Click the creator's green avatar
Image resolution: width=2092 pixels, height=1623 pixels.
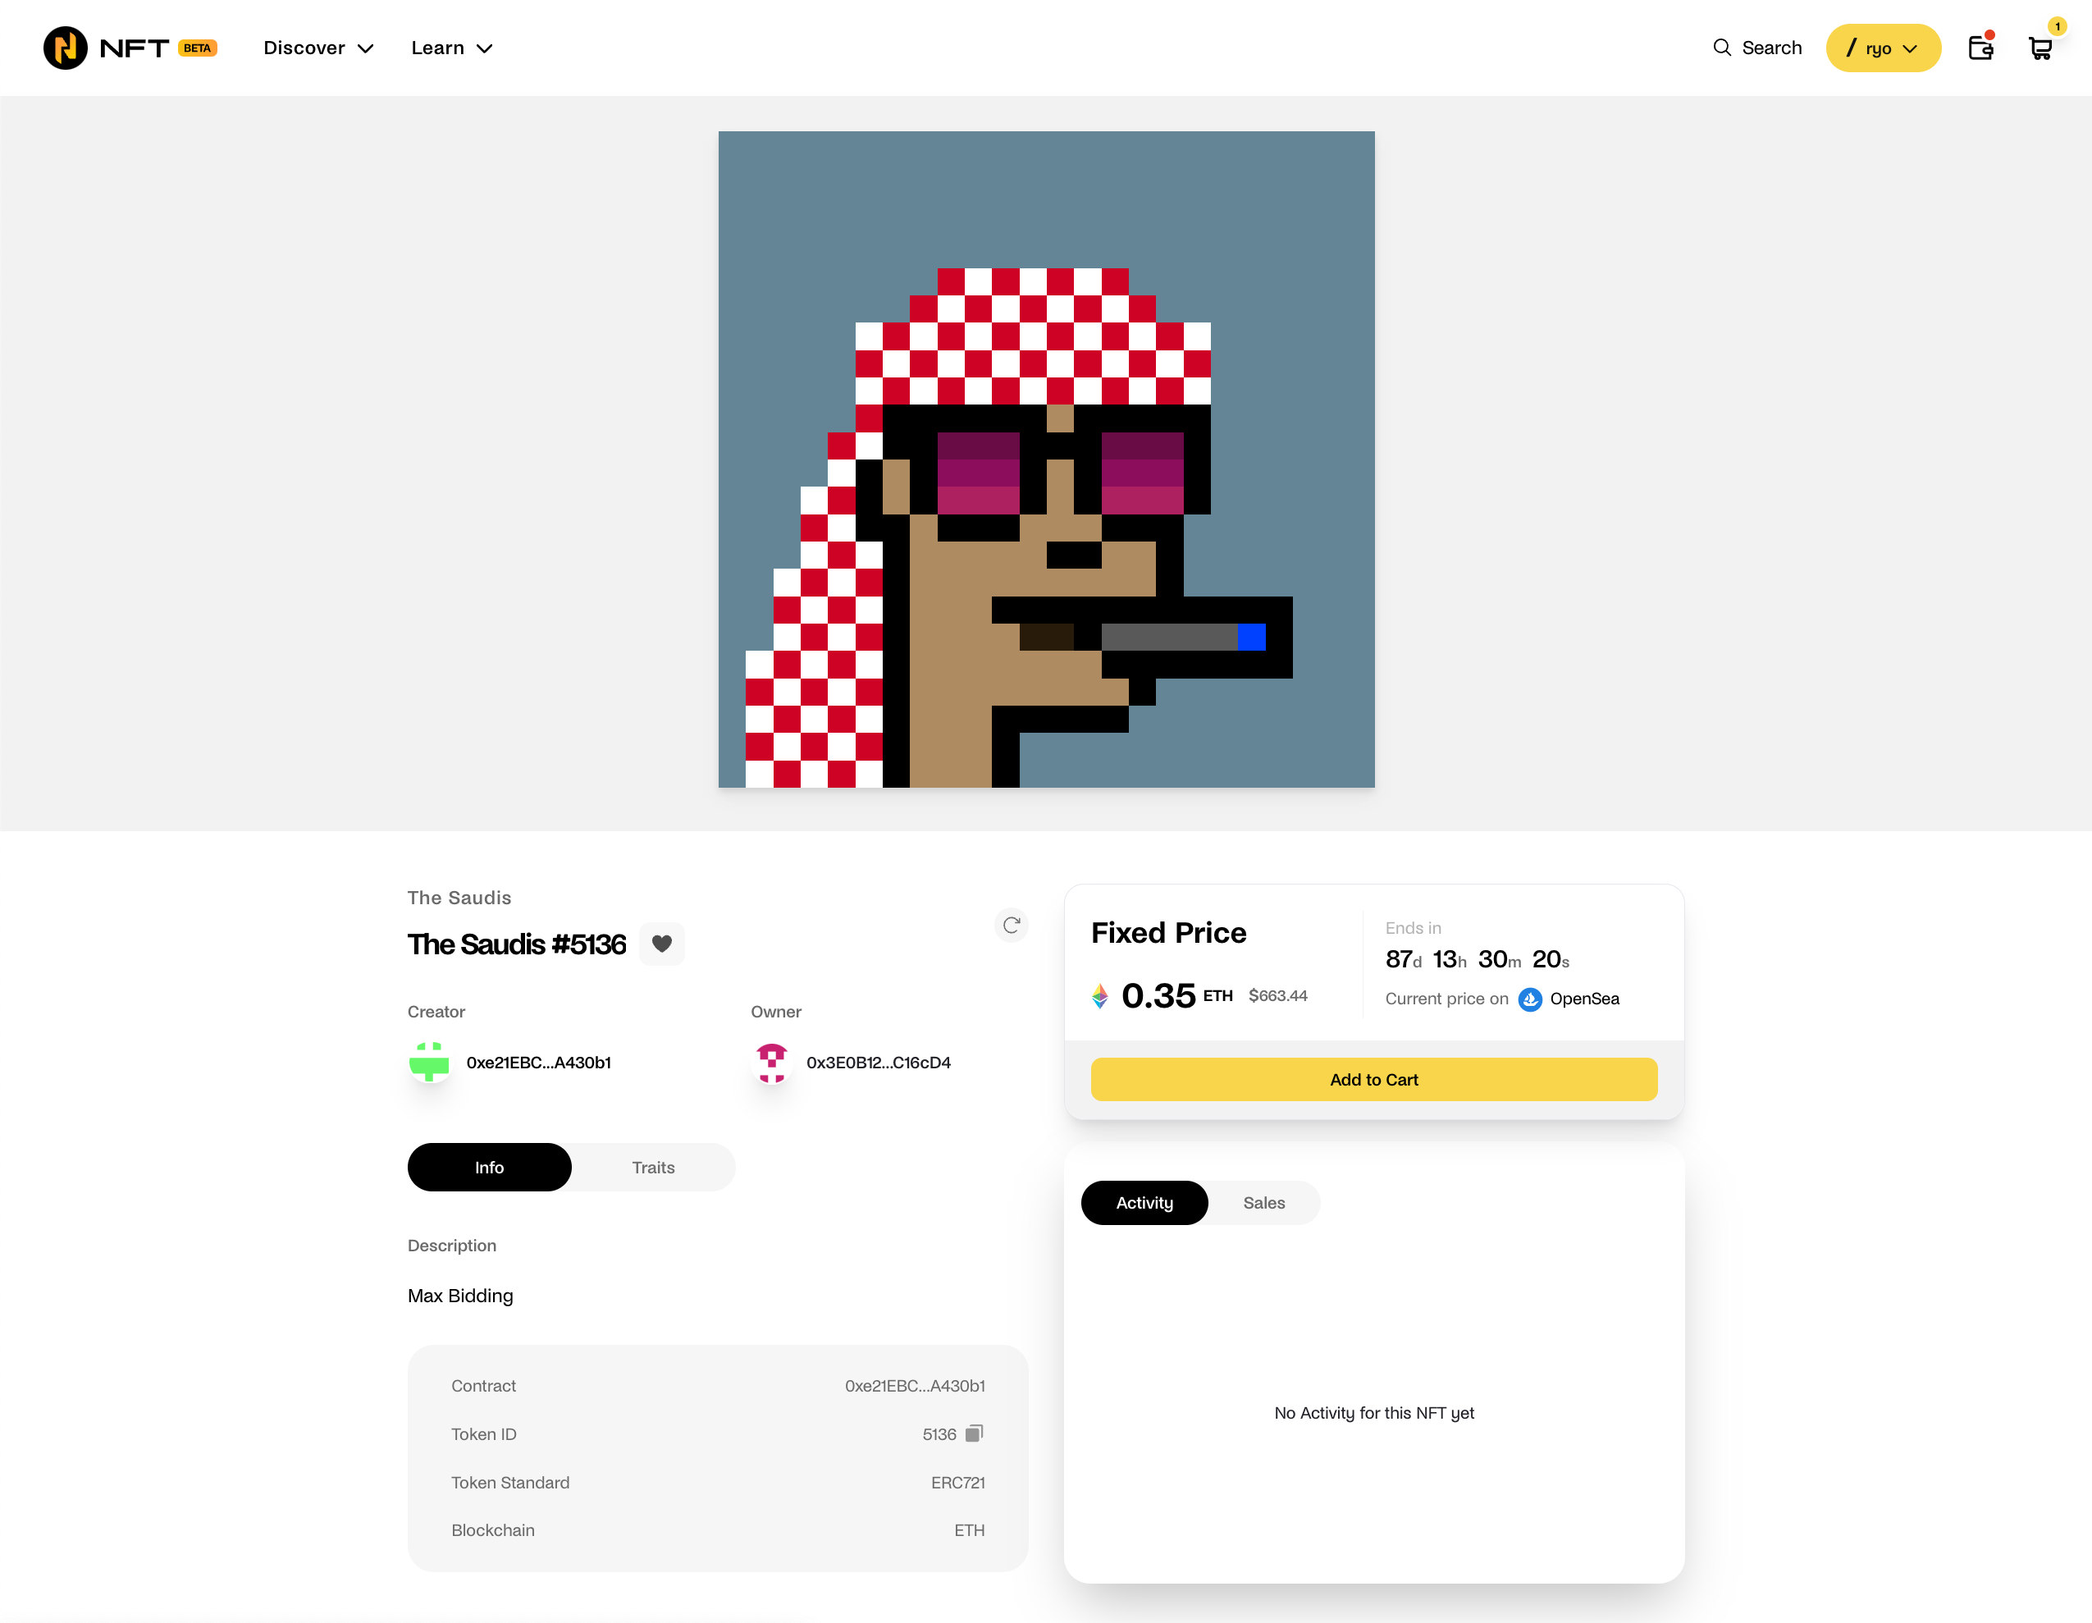[429, 1062]
